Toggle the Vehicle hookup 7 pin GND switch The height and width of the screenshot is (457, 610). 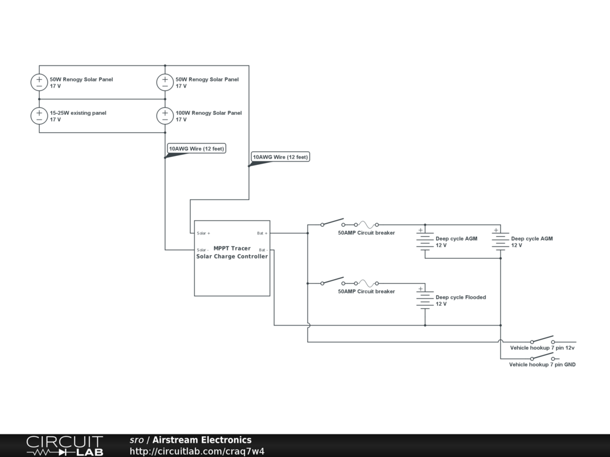(542, 357)
